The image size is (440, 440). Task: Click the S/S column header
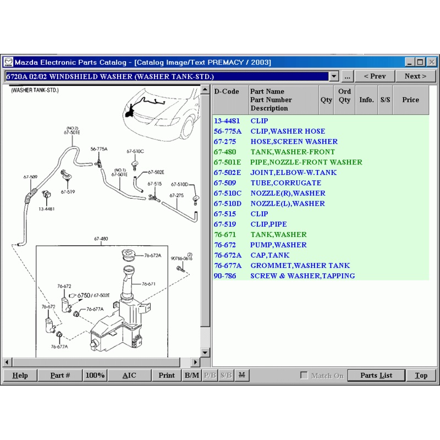point(386,100)
